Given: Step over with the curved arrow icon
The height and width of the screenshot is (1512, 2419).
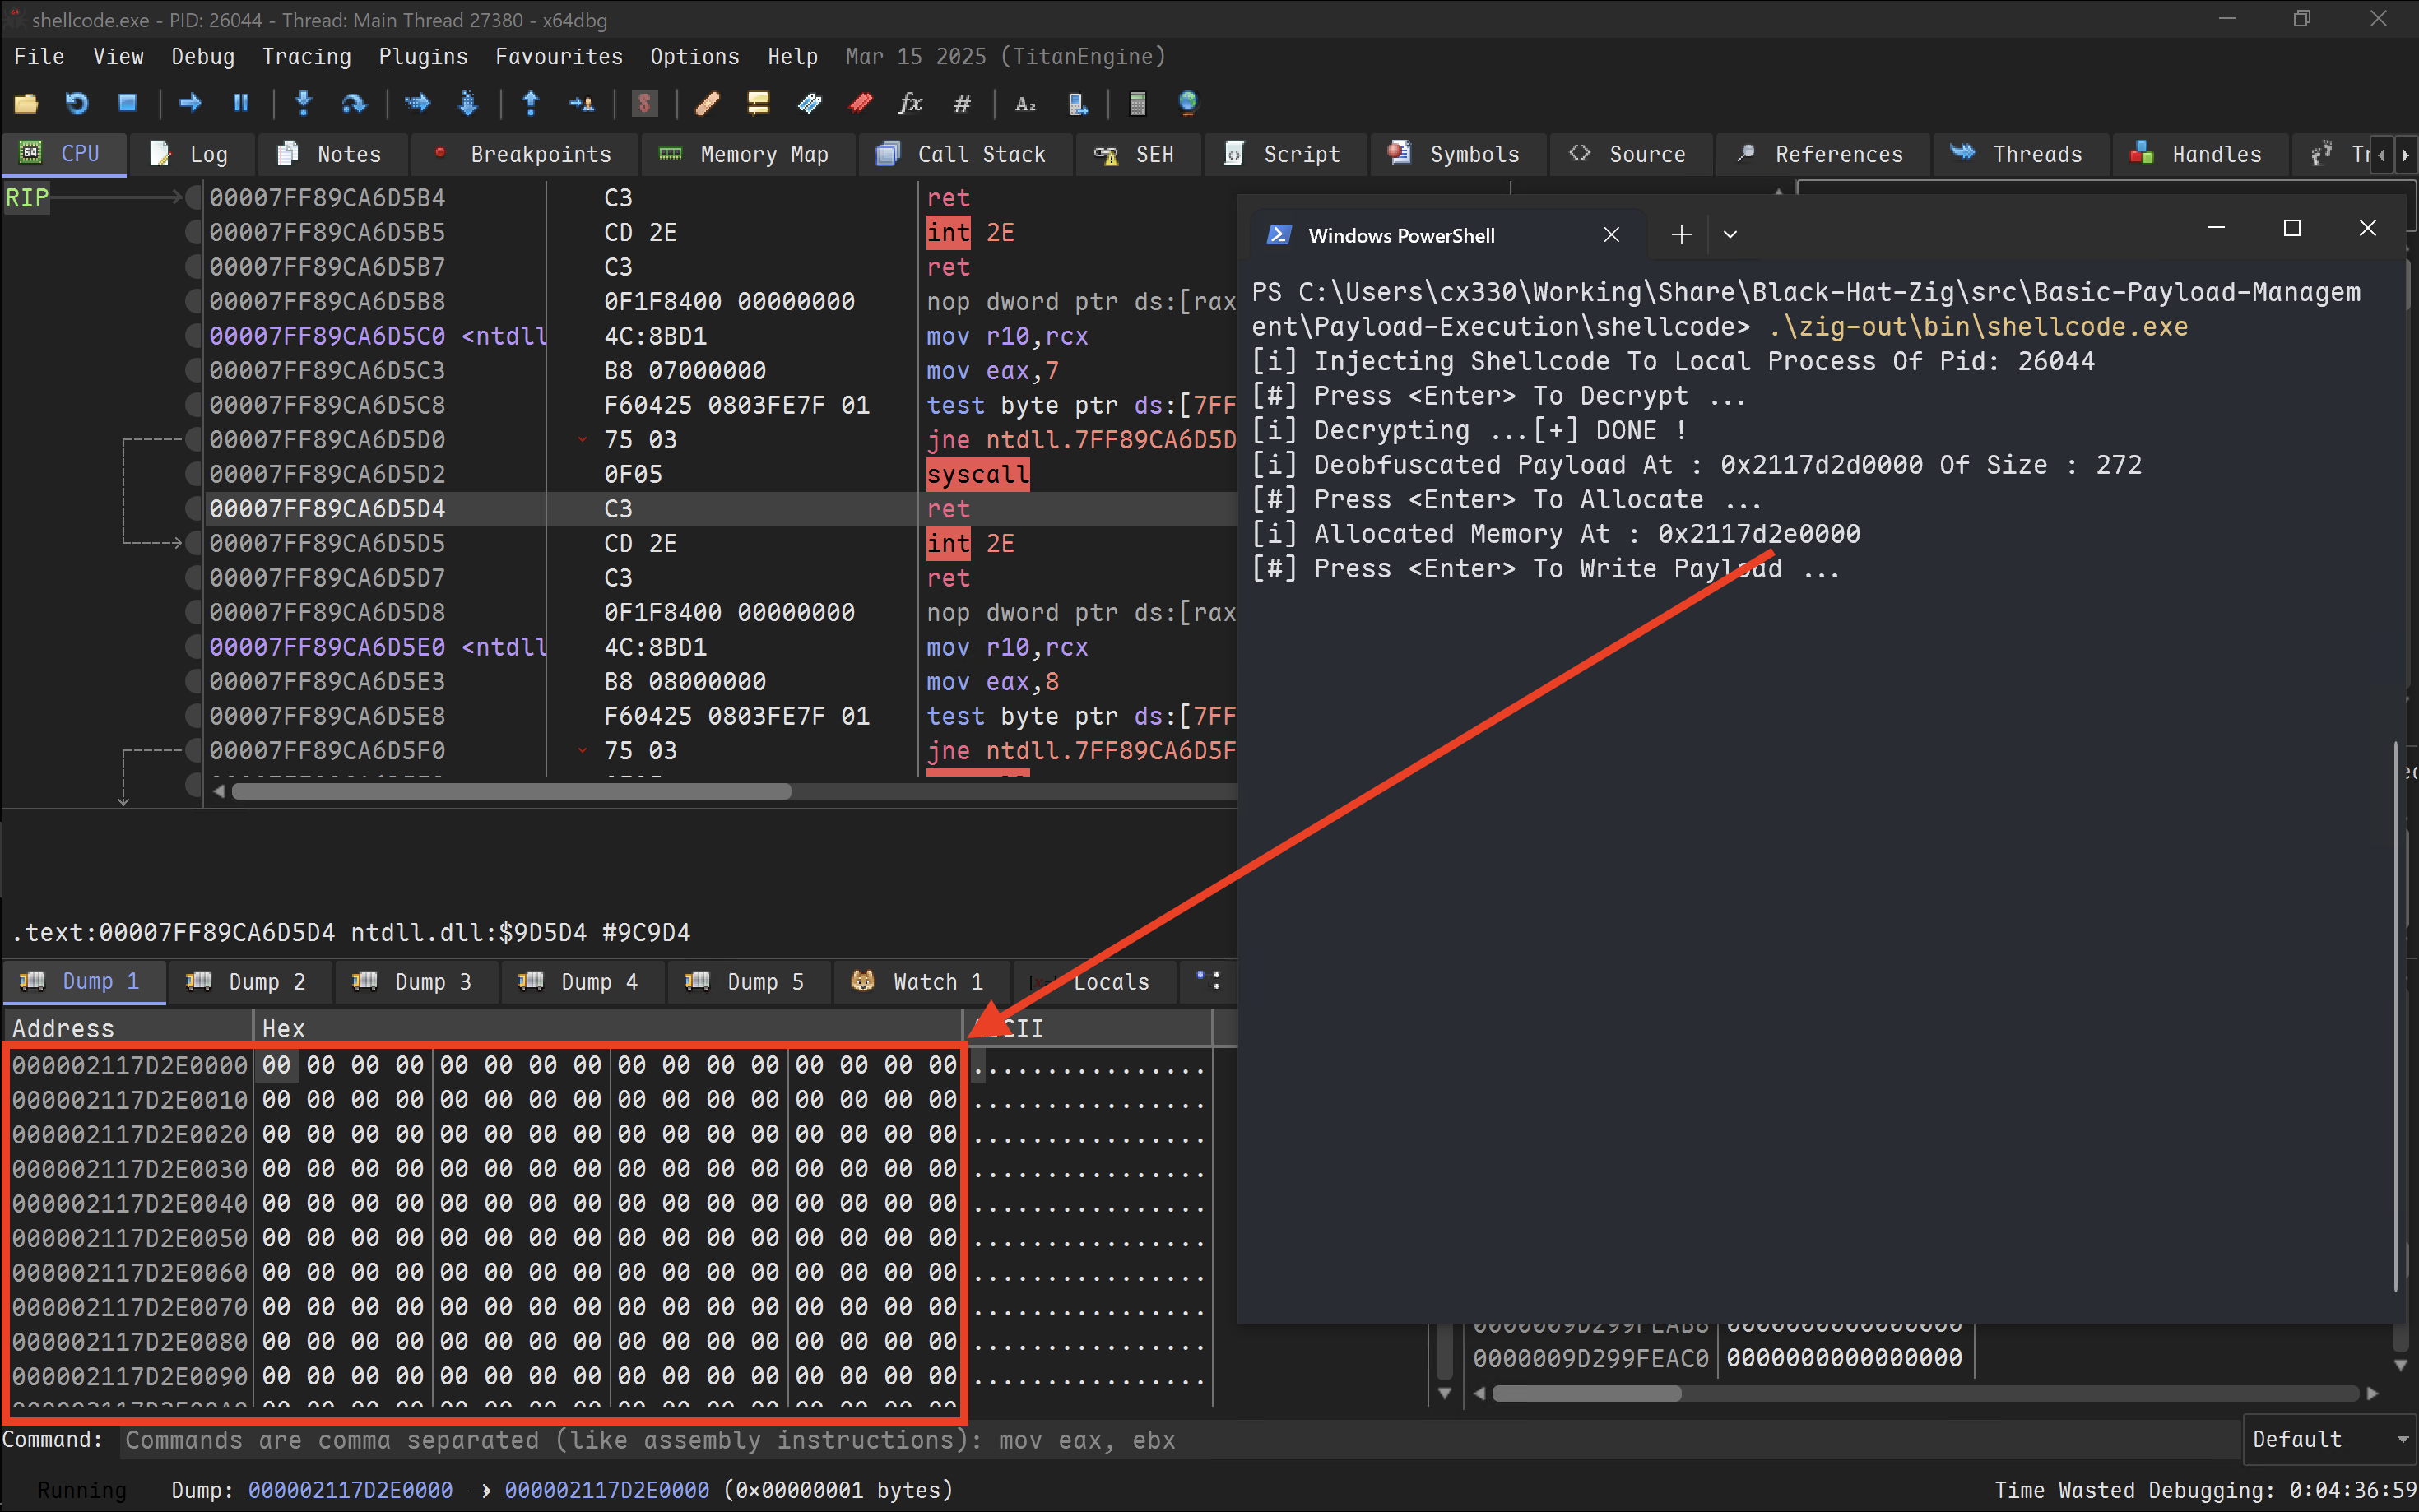Looking at the screenshot, I should (354, 103).
